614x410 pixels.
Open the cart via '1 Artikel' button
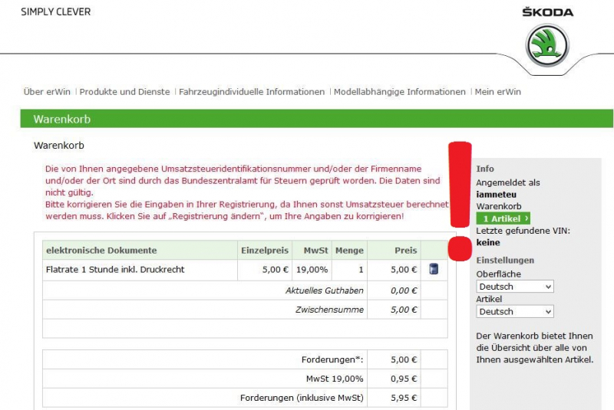click(x=503, y=218)
